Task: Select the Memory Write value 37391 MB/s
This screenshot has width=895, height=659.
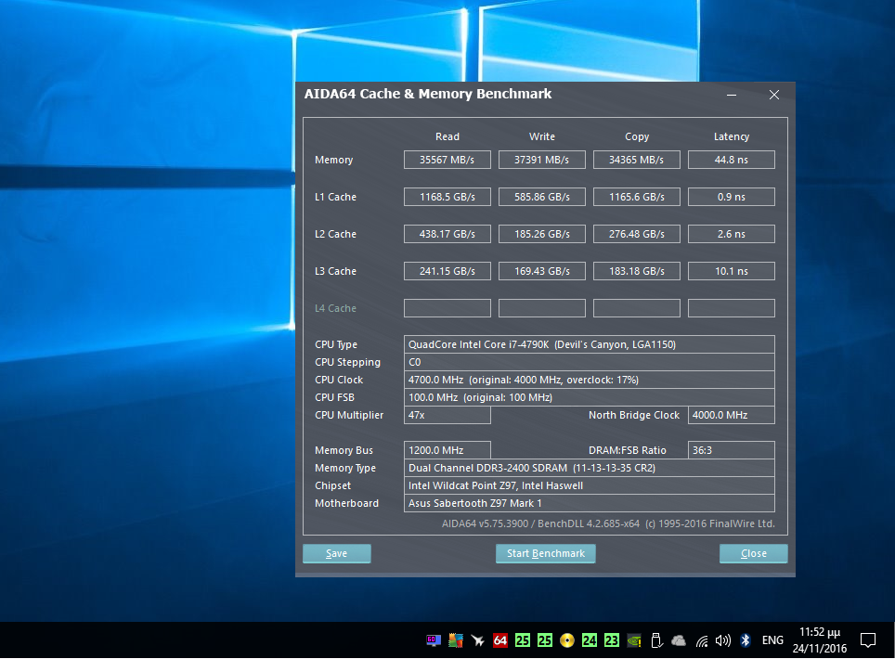Action: click(x=542, y=160)
